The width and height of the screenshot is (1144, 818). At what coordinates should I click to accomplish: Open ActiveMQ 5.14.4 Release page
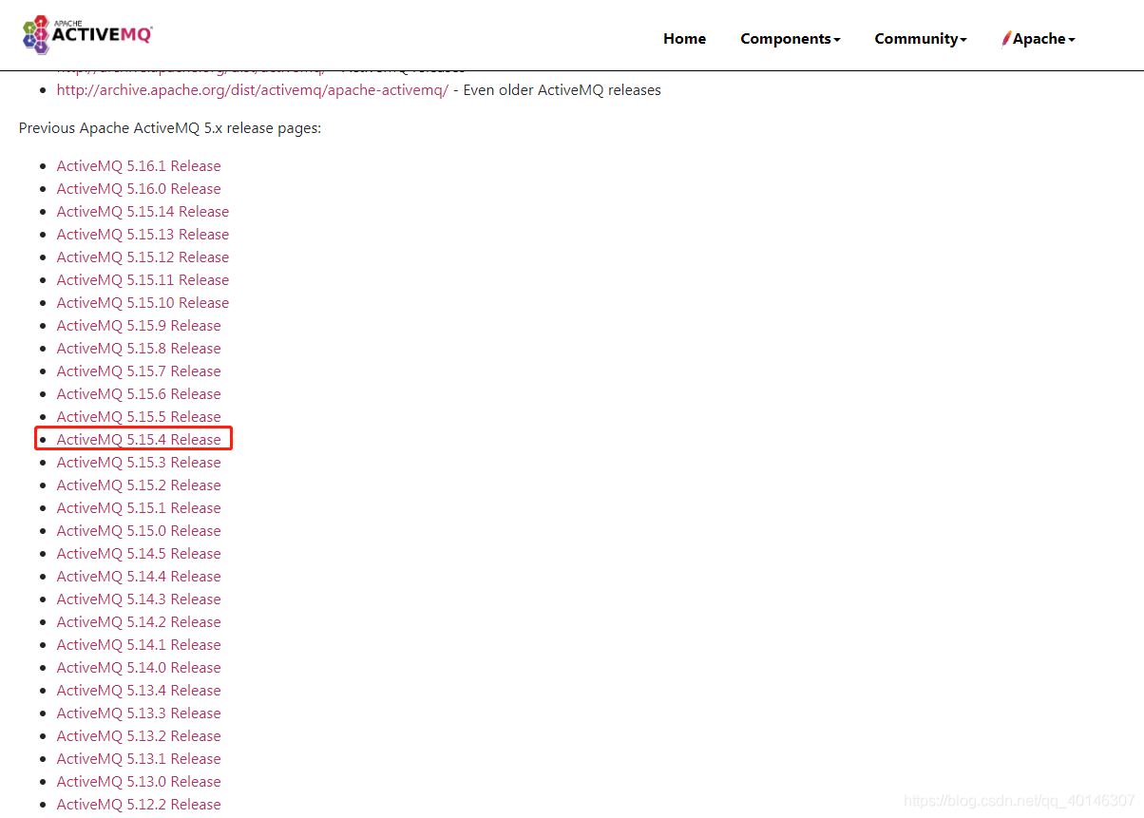[x=139, y=577]
